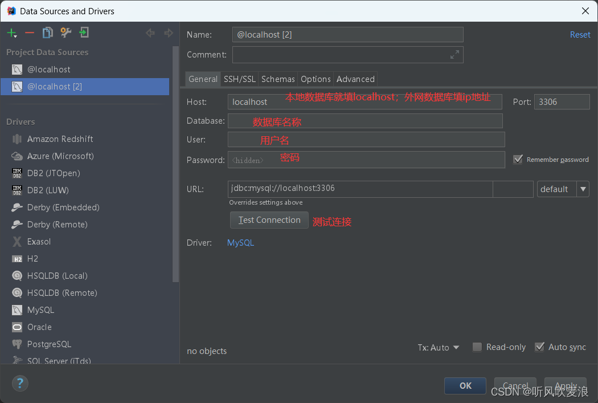This screenshot has height=403, width=598.
Task: Confirm with the OK button
Action: point(465,386)
